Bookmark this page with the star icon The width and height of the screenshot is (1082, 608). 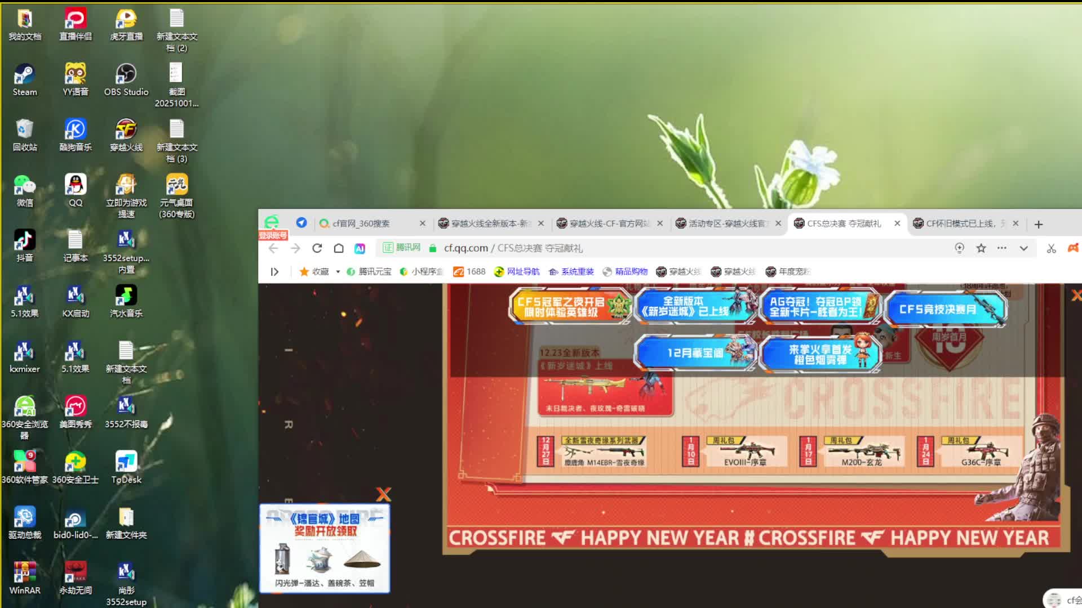coord(981,248)
